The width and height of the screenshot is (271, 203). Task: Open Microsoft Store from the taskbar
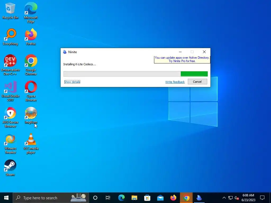147,198
